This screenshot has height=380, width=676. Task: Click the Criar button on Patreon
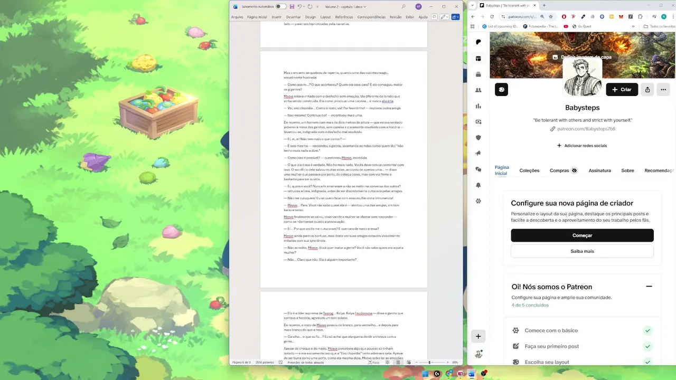(622, 90)
